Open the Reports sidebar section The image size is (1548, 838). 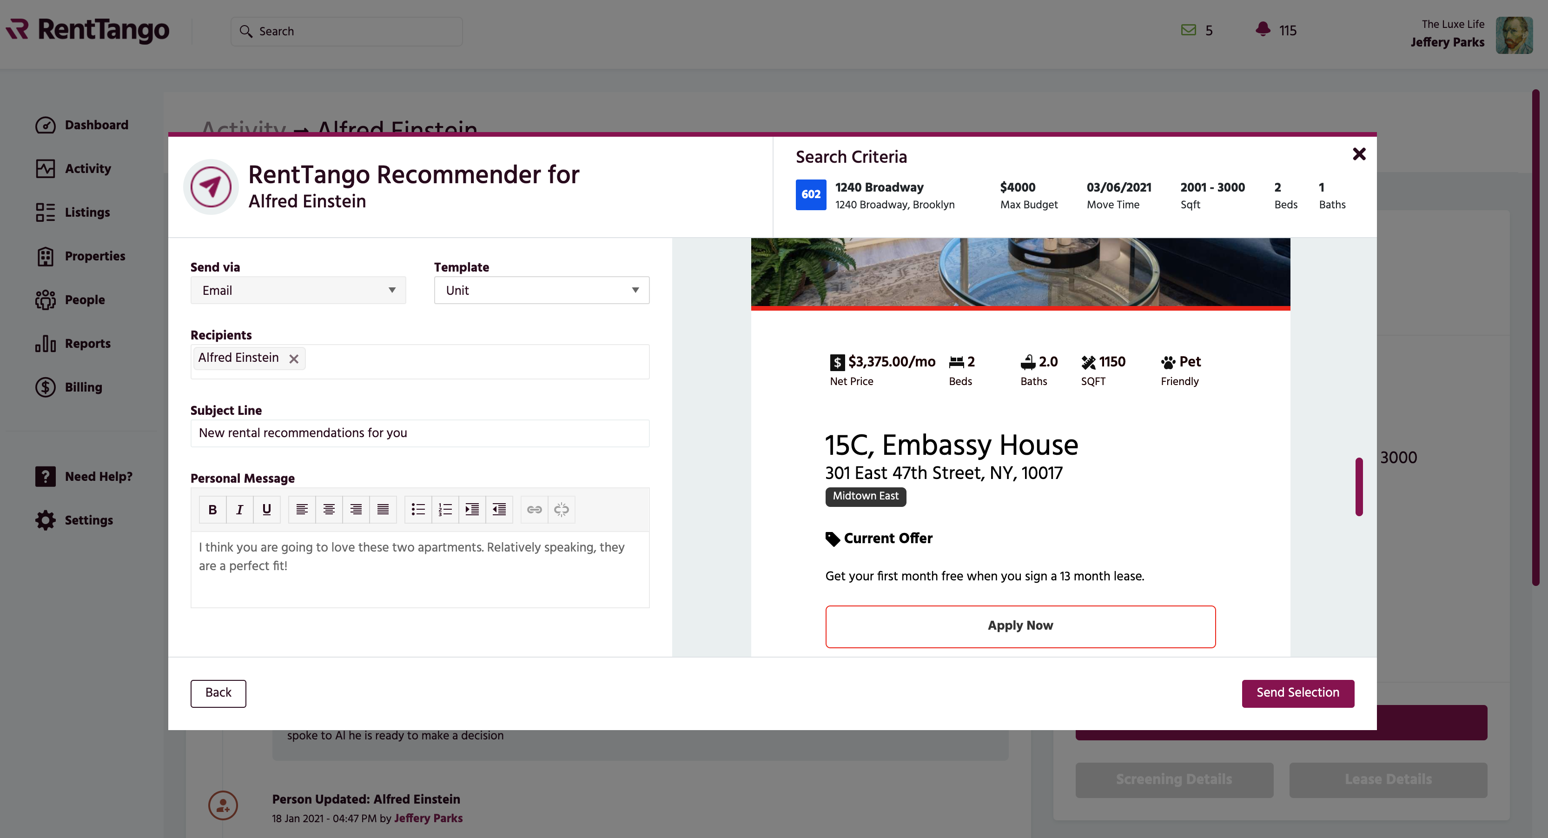[x=87, y=343]
